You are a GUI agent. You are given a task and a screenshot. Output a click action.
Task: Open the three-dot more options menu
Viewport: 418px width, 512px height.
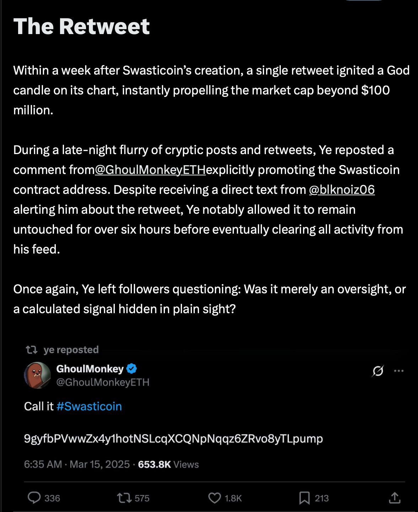click(399, 371)
